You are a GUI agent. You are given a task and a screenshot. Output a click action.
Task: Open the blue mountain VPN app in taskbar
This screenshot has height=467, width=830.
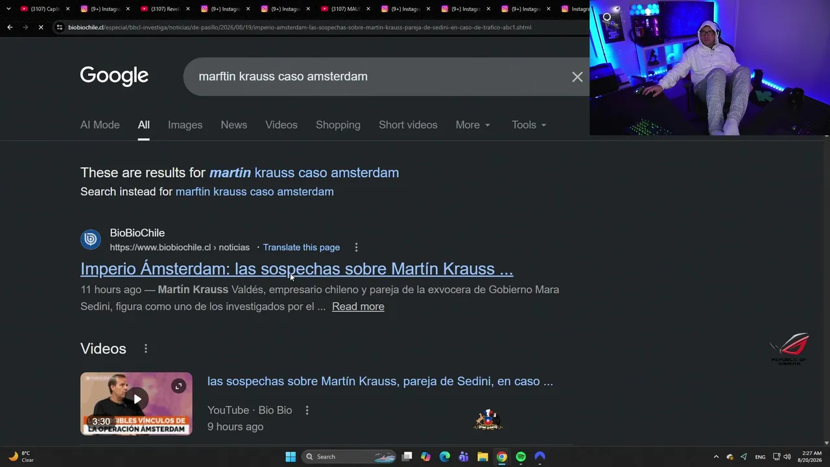coord(539,457)
